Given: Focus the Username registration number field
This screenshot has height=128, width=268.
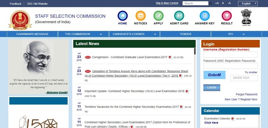Looking at the screenshot, I should 230,54.
